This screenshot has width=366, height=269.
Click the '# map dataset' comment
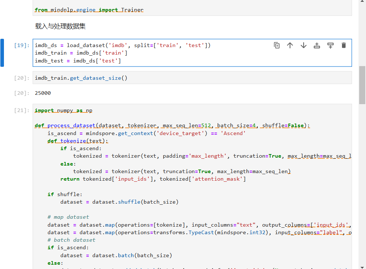tap(68, 217)
